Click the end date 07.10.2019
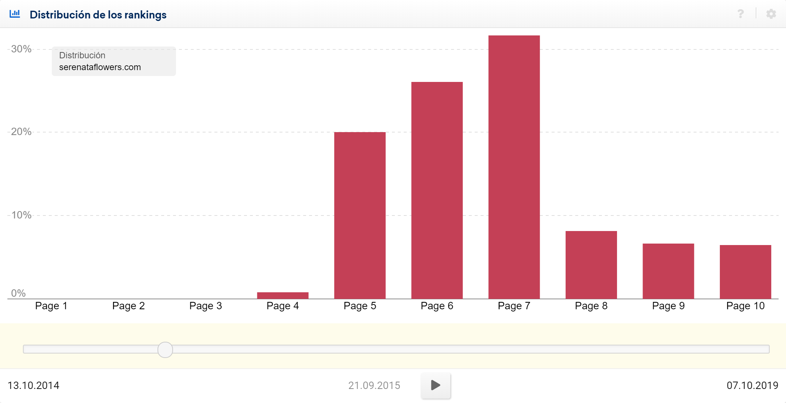The image size is (786, 403). click(752, 385)
